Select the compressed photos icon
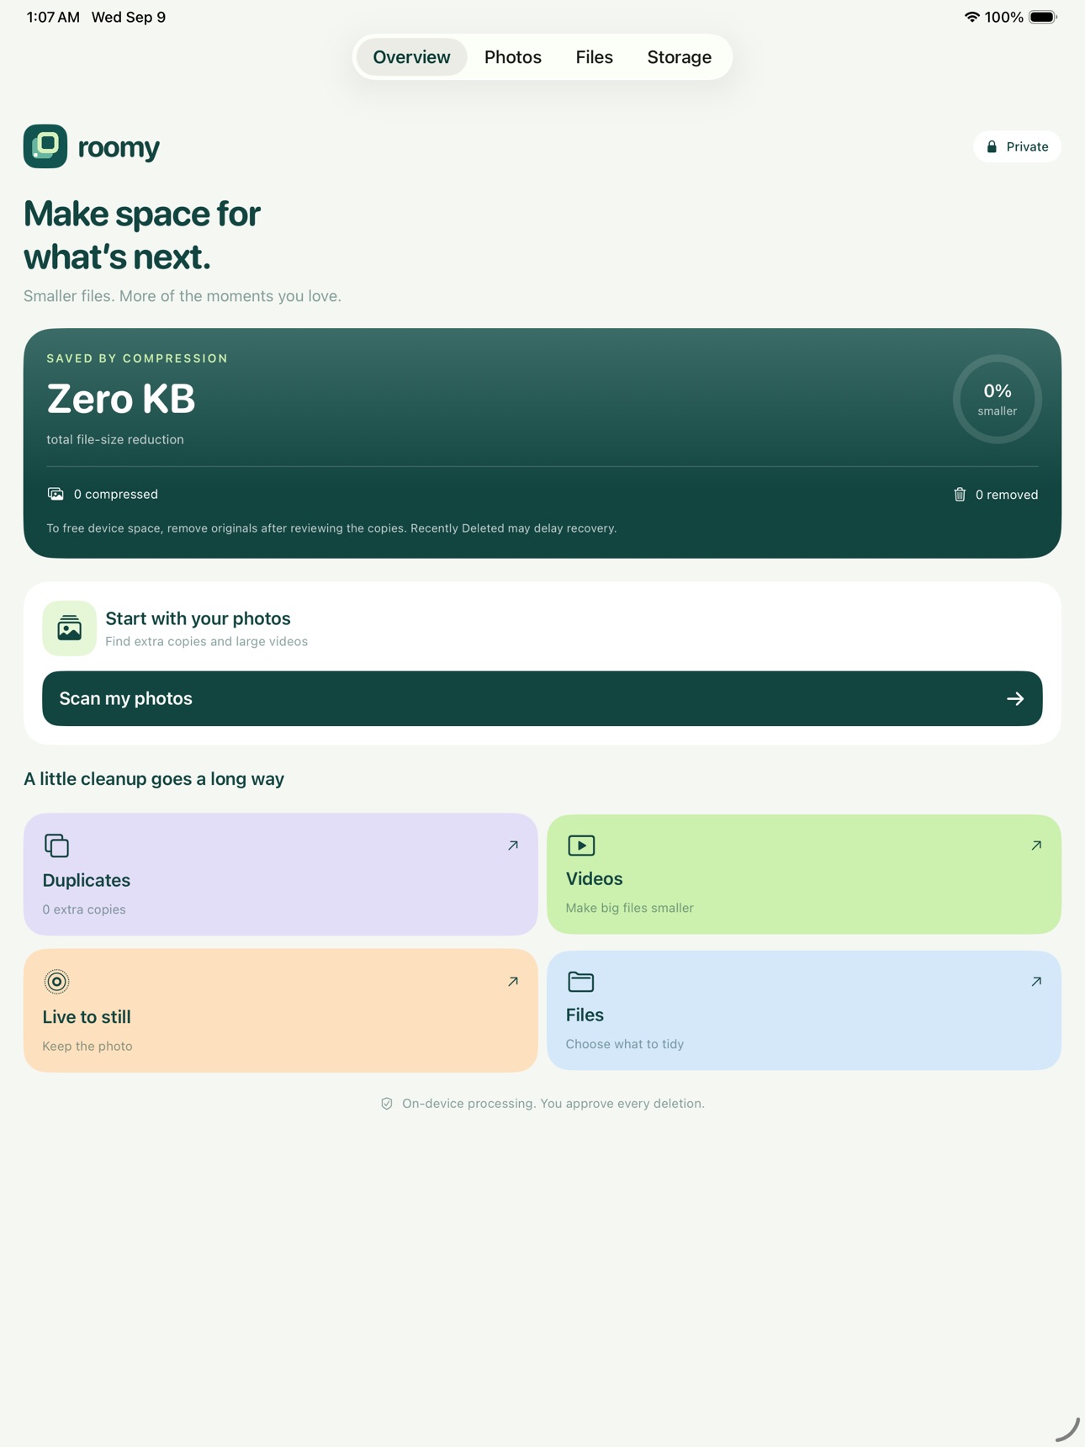This screenshot has height=1447, width=1085. pos(56,494)
